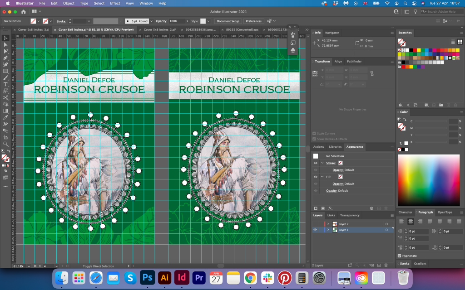Open the Effect menu
Viewport: 465px width, 290px height.
115,3
